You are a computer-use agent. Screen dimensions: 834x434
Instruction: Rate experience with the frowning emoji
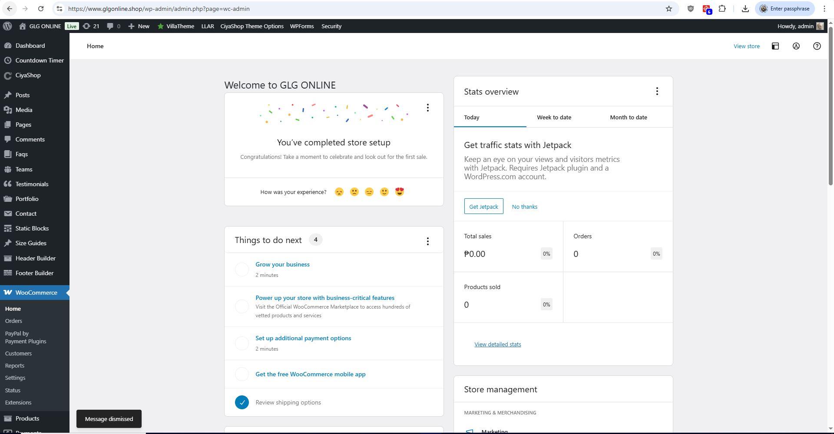click(x=354, y=192)
